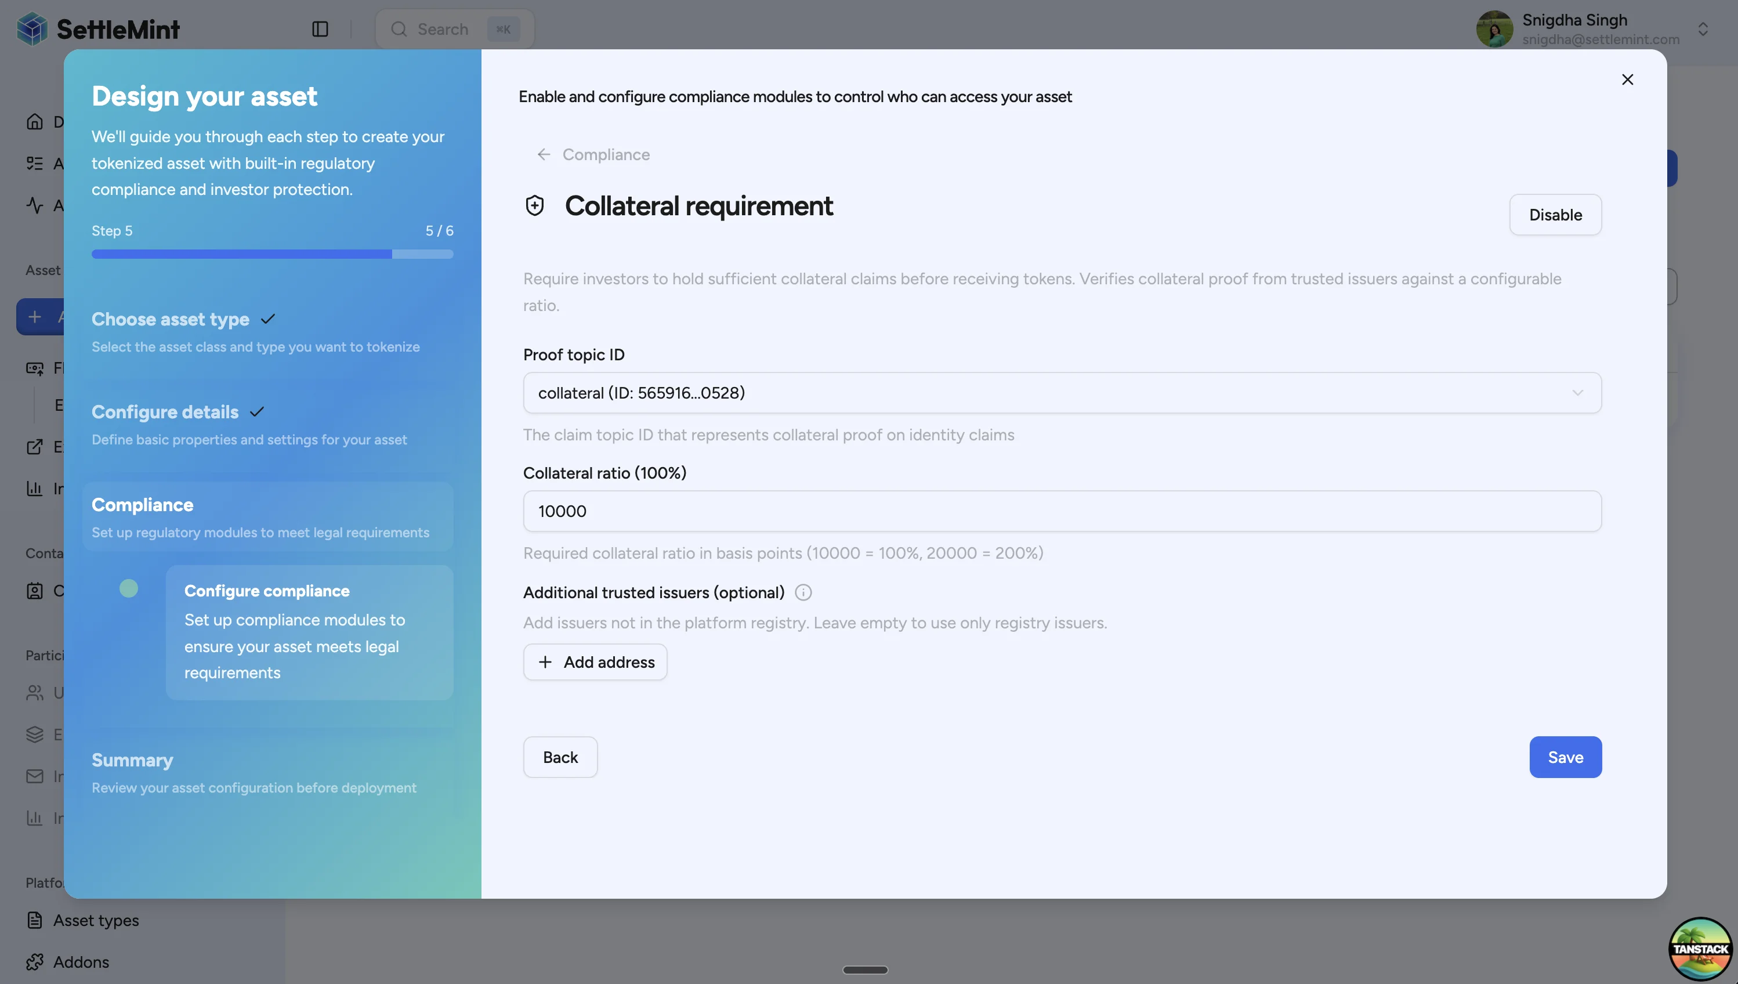Click the Step 5 progress bar
Screen dimensions: 1738x984
272,254
